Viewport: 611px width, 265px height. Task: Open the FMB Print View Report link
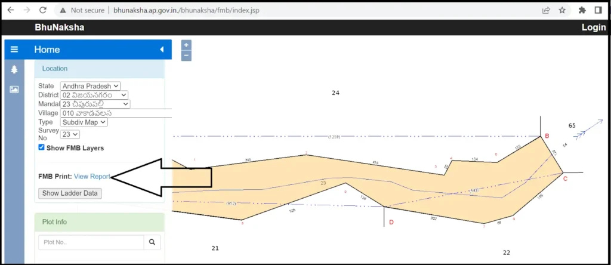(92, 177)
